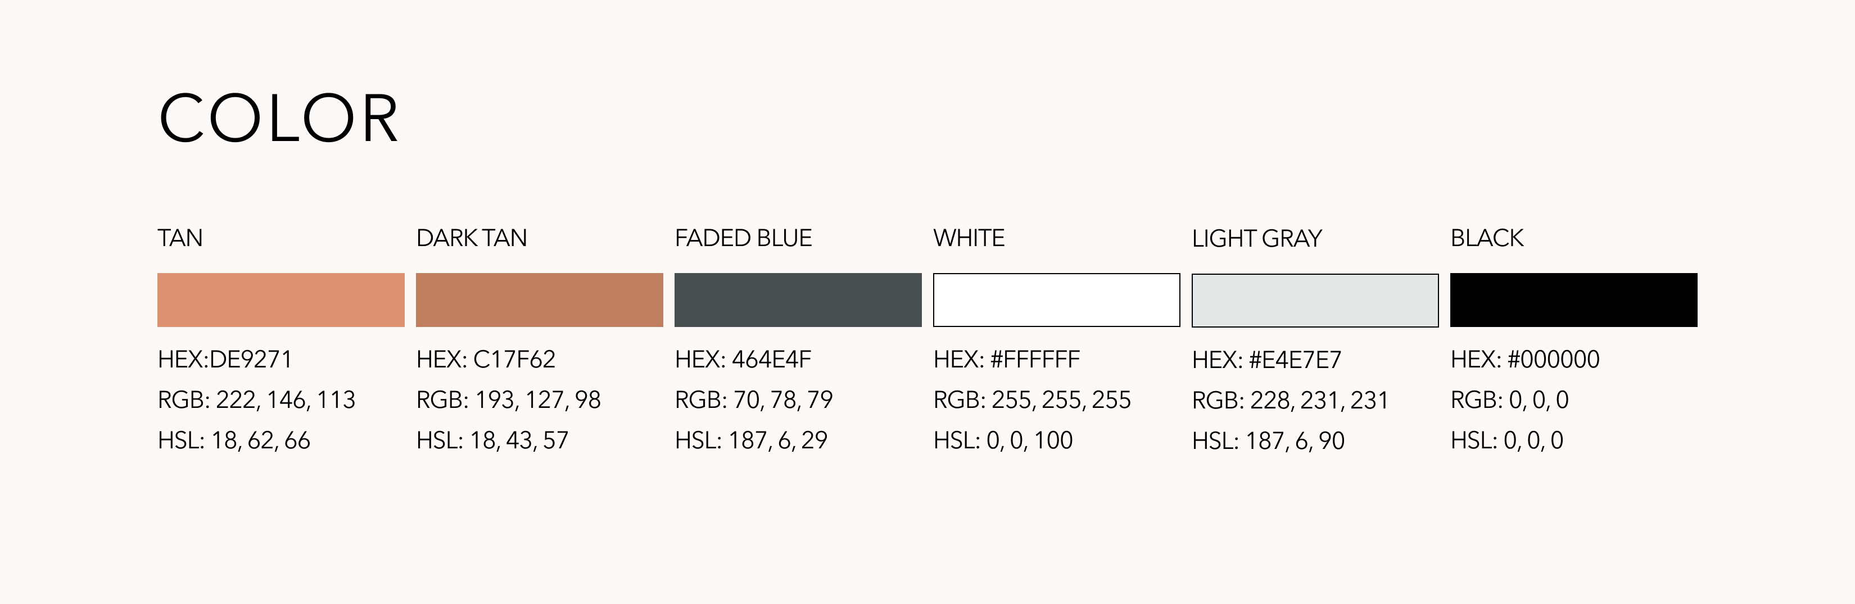Click the FADED BLUE label

click(743, 238)
